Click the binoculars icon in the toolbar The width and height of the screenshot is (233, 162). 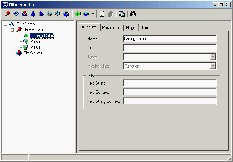133,14
